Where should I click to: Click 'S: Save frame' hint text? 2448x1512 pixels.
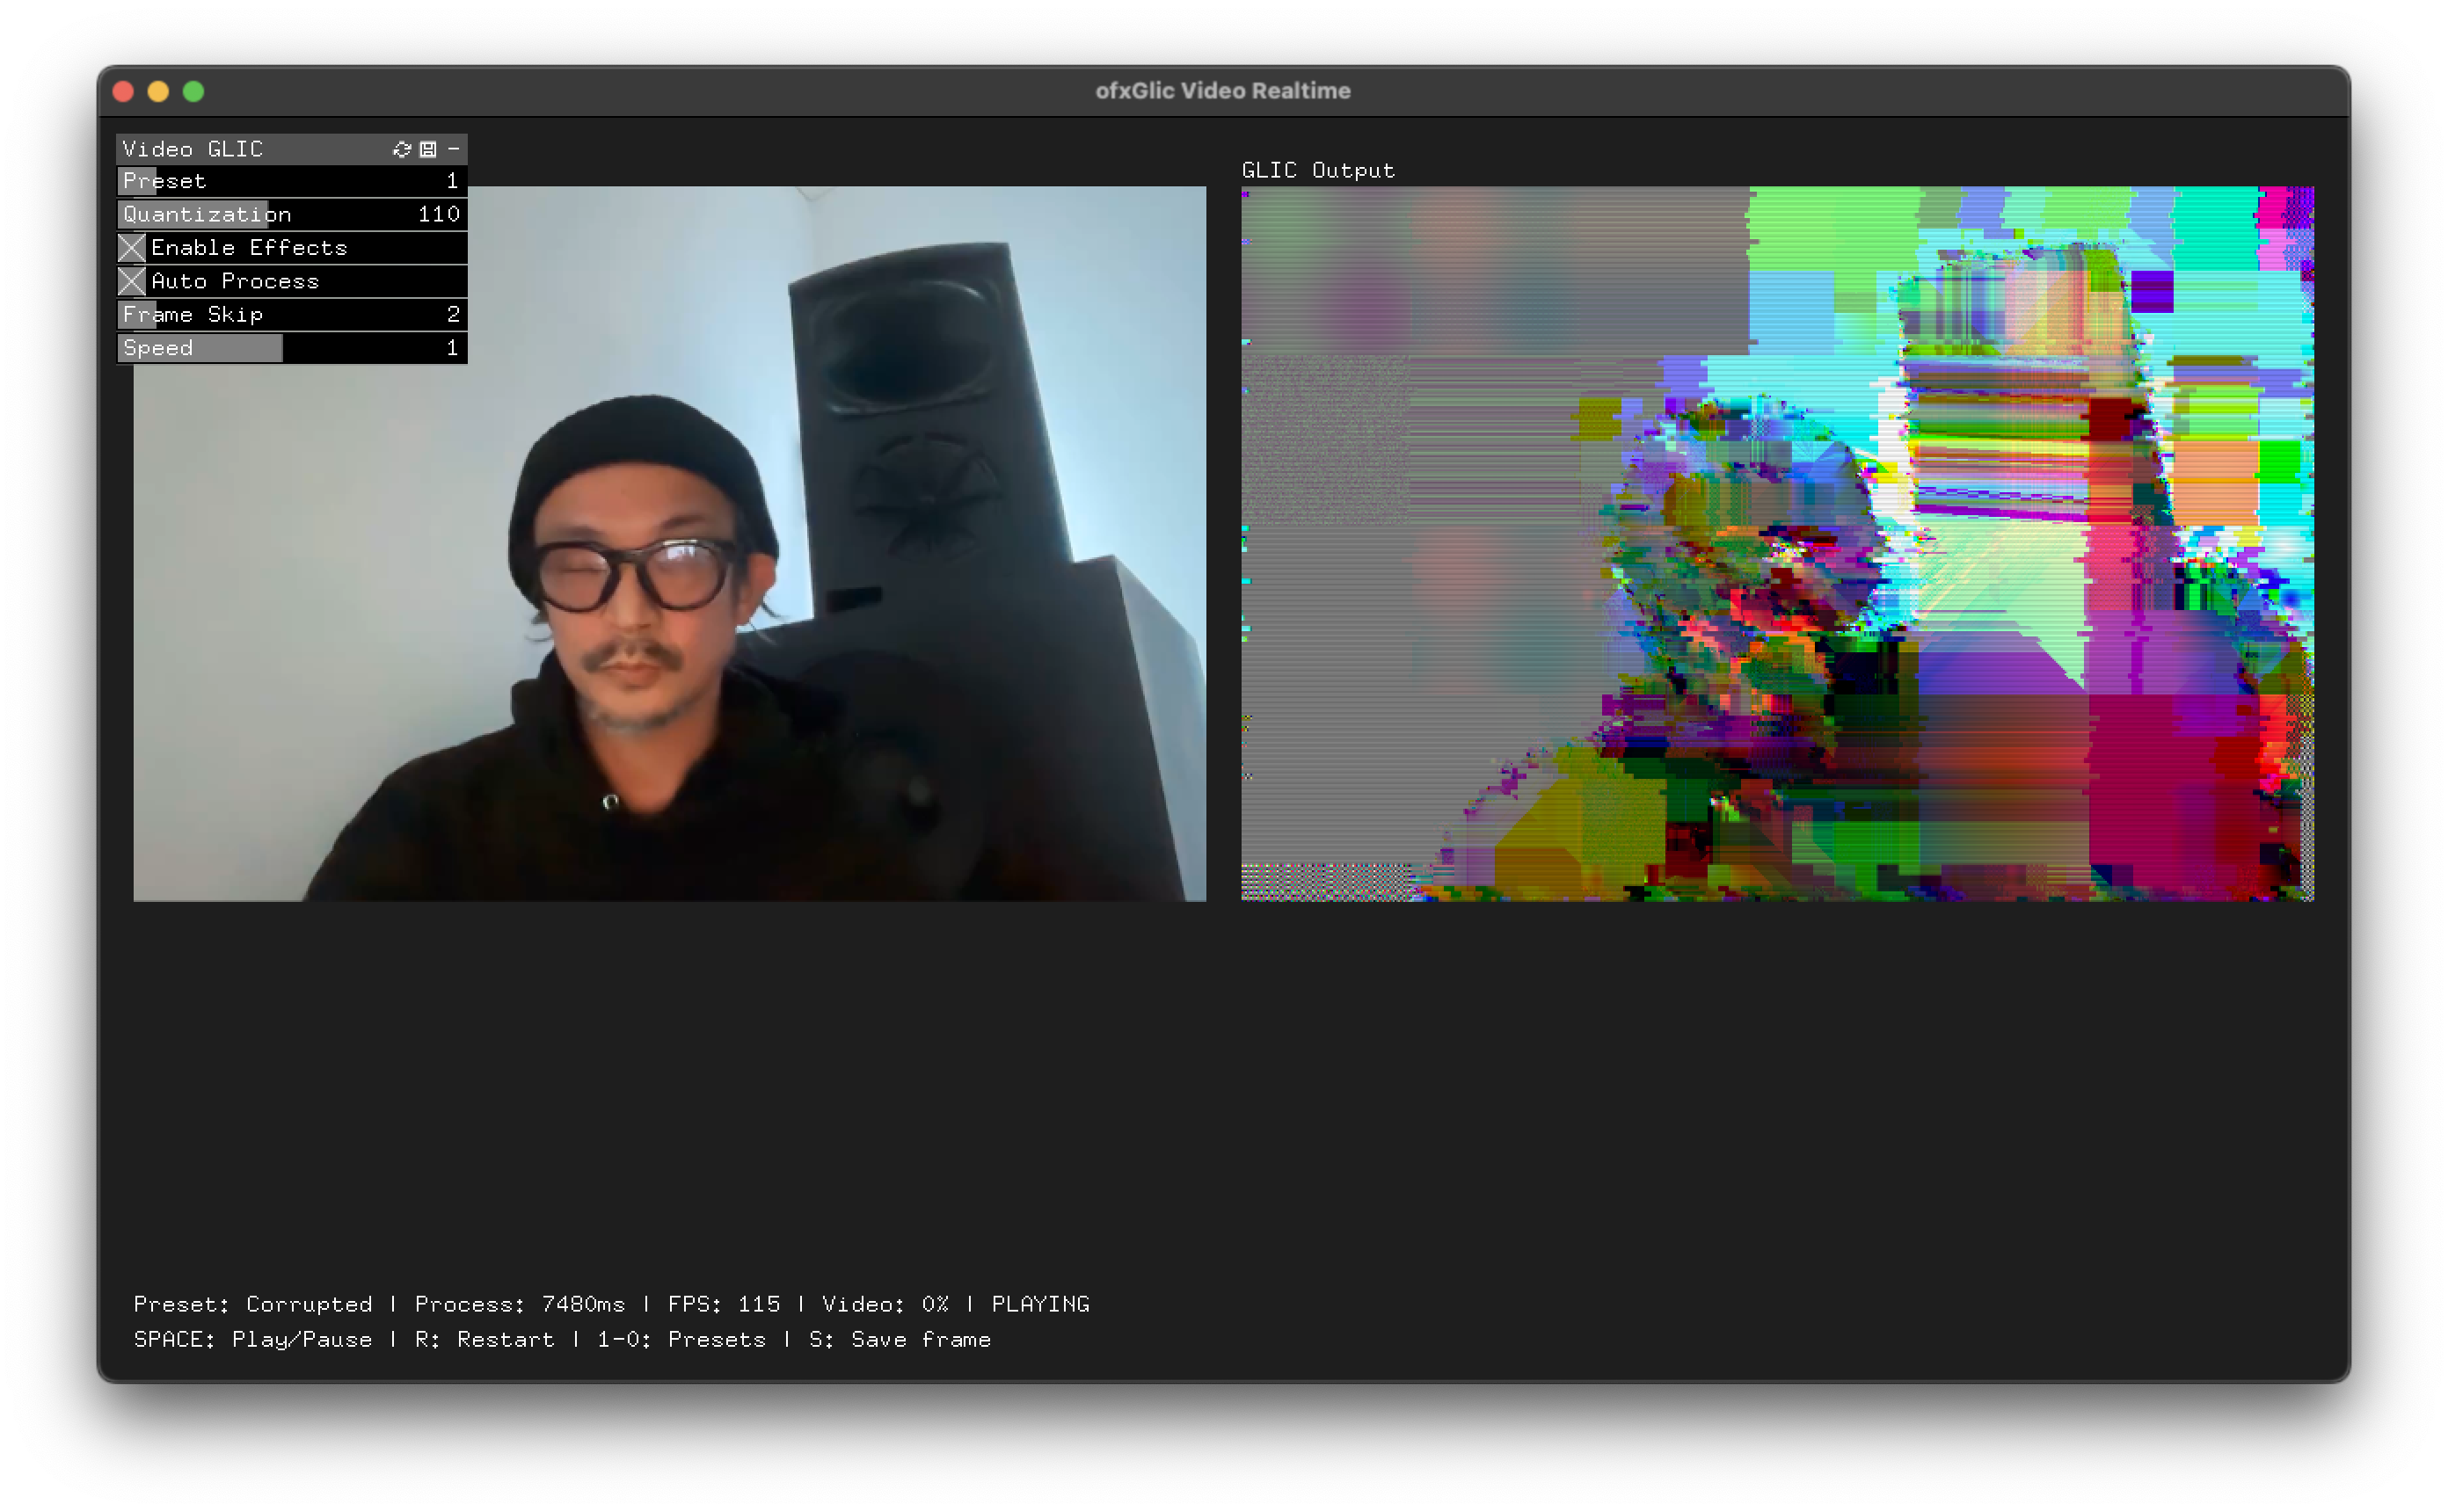point(900,1339)
